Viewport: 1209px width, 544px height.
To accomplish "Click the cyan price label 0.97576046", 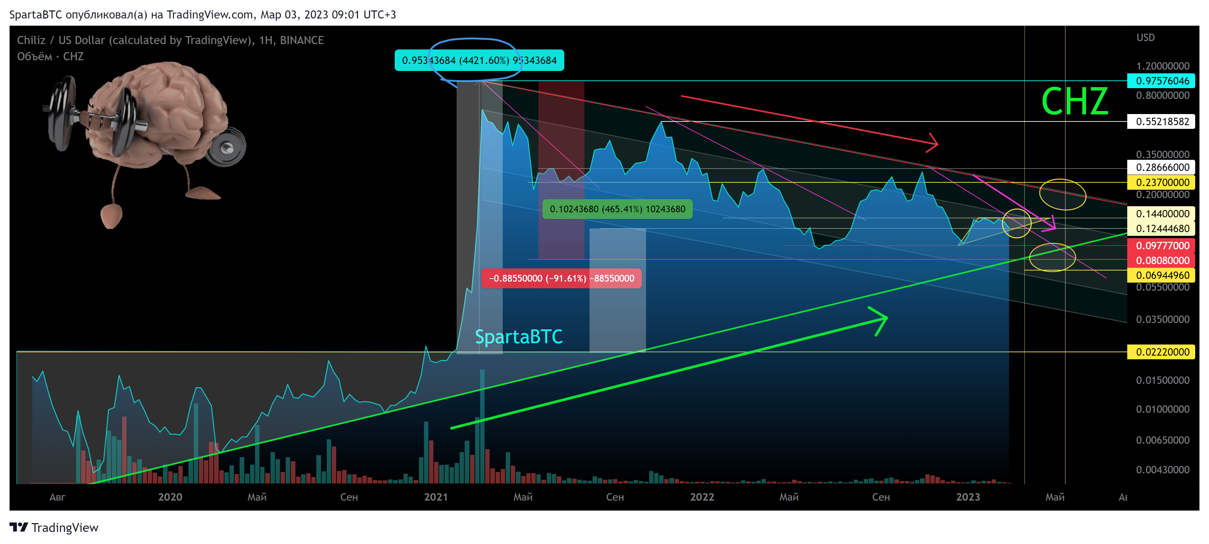I will click(1161, 81).
